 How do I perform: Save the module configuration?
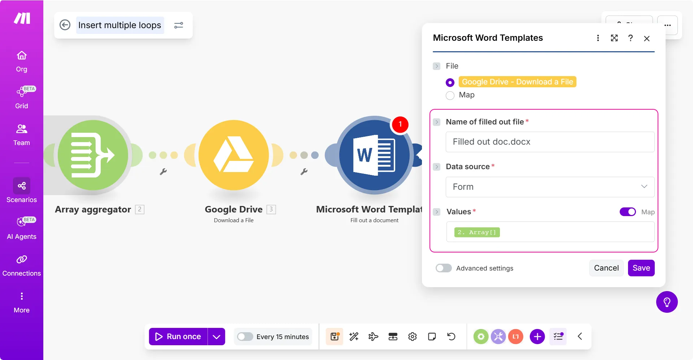tap(641, 268)
